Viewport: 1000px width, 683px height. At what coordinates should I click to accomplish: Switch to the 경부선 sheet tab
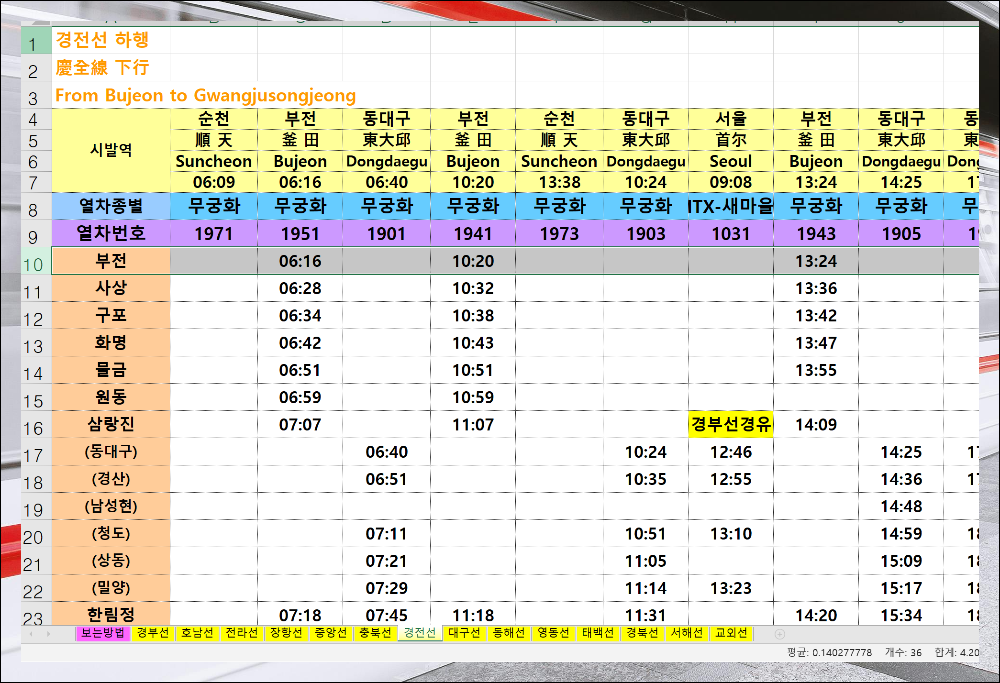coord(153,633)
